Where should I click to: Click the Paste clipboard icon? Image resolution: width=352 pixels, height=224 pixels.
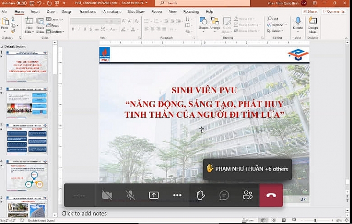(5, 22)
